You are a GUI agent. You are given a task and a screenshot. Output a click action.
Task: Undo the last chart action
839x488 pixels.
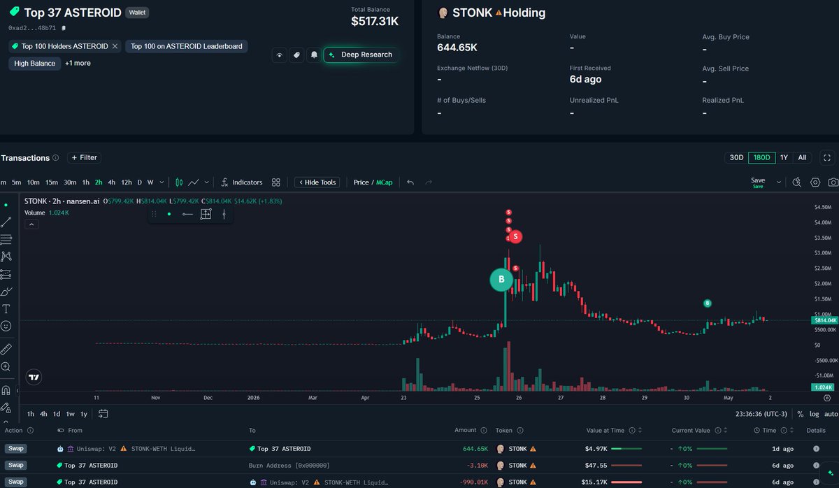pyautogui.click(x=410, y=182)
